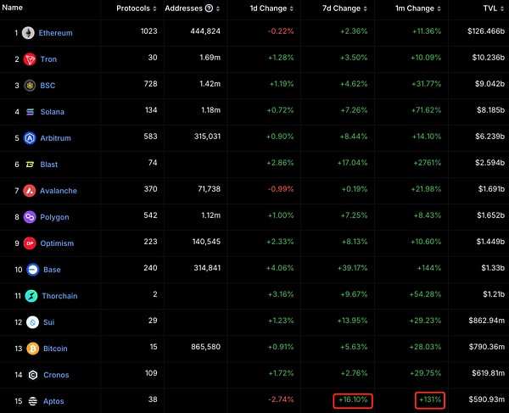
Task: Select Blast 1m change +2761%
Action: pos(428,163)
